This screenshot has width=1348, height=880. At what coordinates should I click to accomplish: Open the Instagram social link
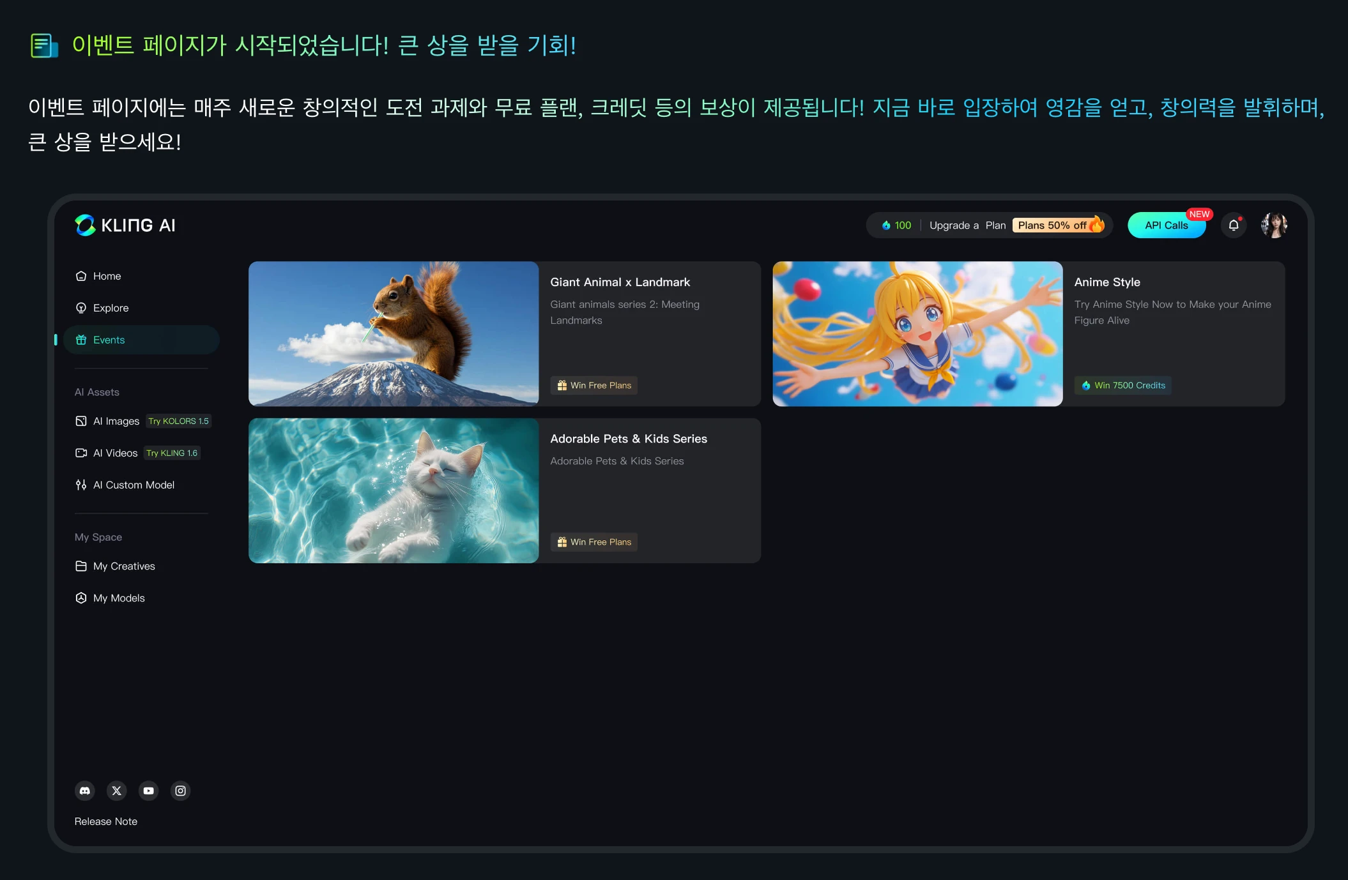181,791
